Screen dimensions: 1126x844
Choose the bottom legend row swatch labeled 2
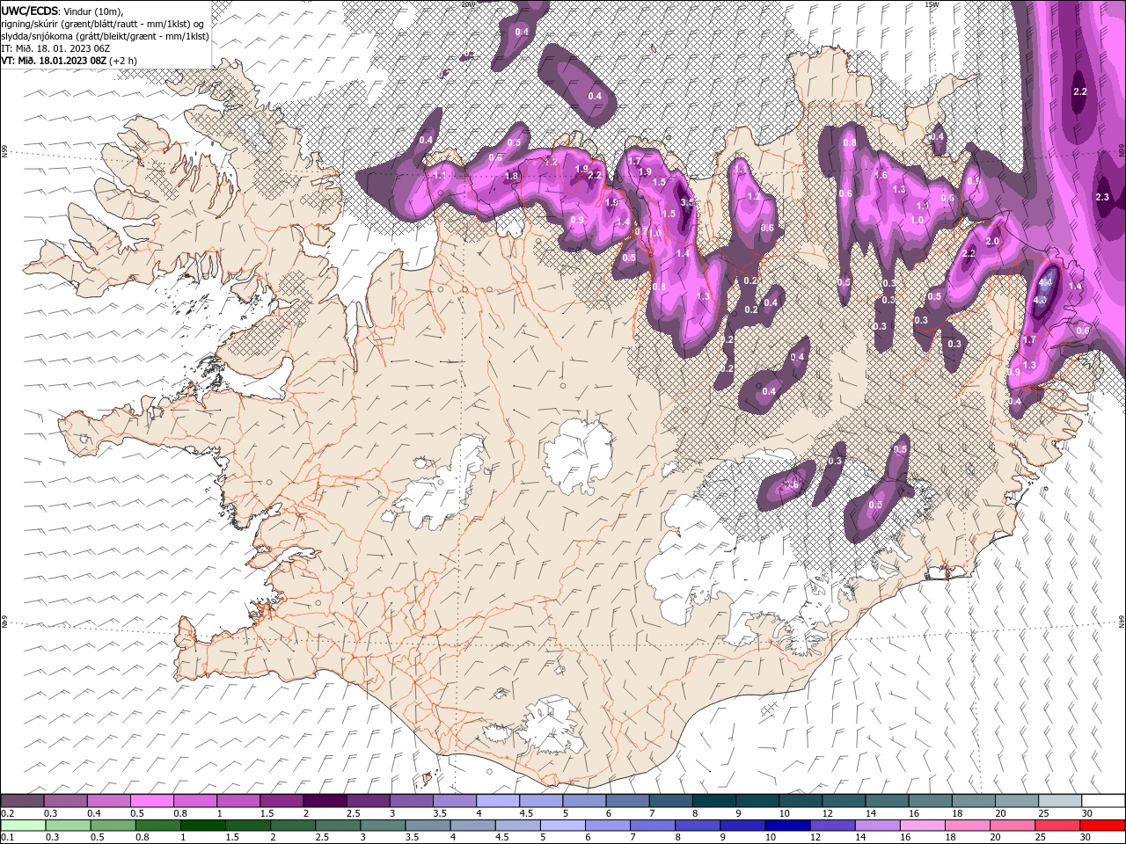click(293, 825)
